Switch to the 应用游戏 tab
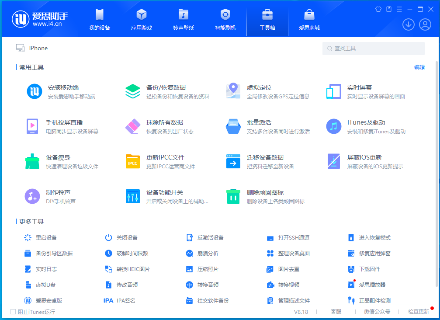Image resolution: width=440 pixels, height=320 pixels. pos(141,19)
